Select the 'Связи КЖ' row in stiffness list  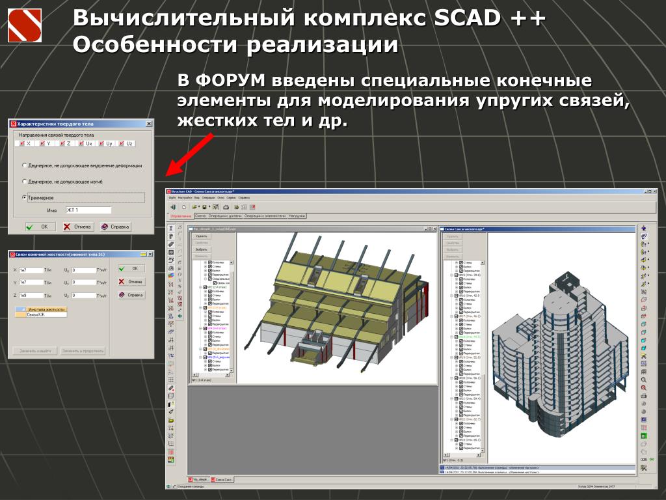[x=41, y=314]
